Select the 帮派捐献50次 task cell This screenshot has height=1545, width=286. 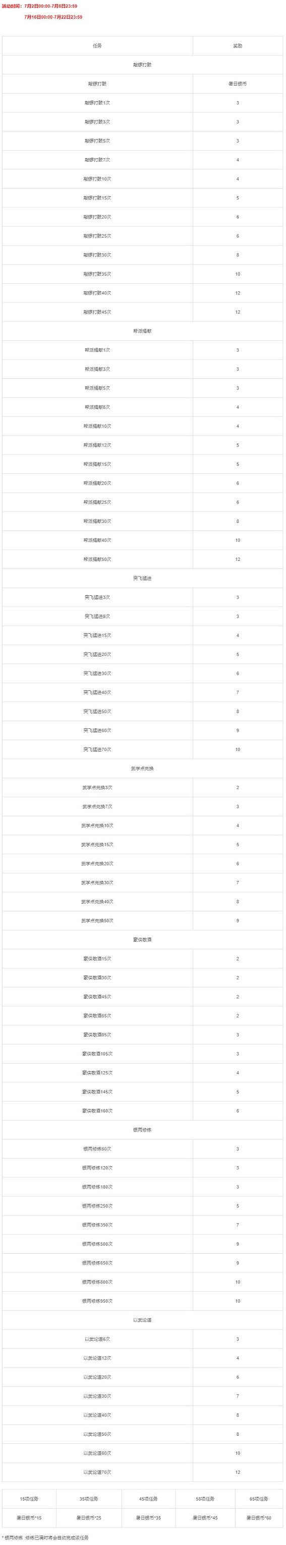(97, 559)
